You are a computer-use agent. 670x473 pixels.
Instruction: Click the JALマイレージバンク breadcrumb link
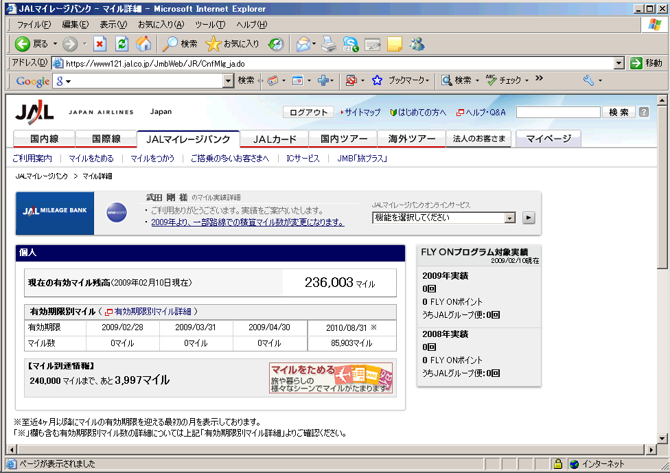pyautogui.click(x=41, y=176)
